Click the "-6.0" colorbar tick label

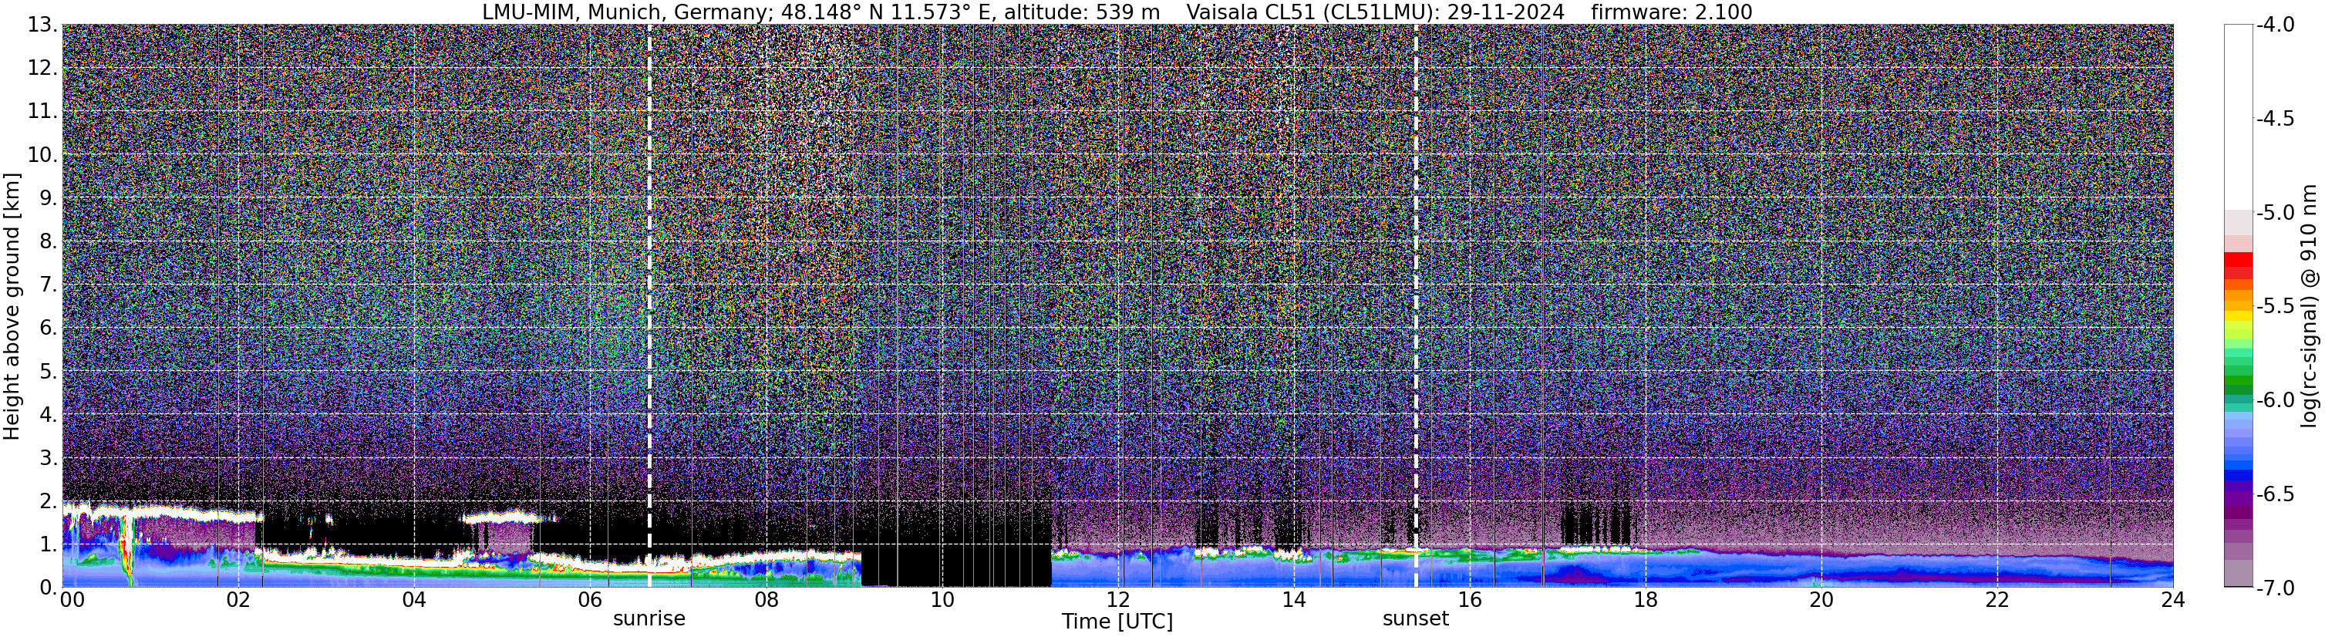[x=2276, y=400]
